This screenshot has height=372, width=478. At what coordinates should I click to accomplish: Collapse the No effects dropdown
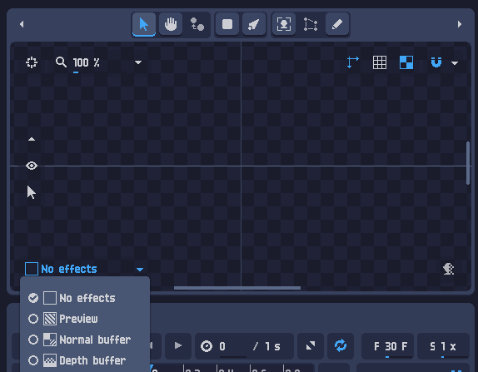coord(140,270)
